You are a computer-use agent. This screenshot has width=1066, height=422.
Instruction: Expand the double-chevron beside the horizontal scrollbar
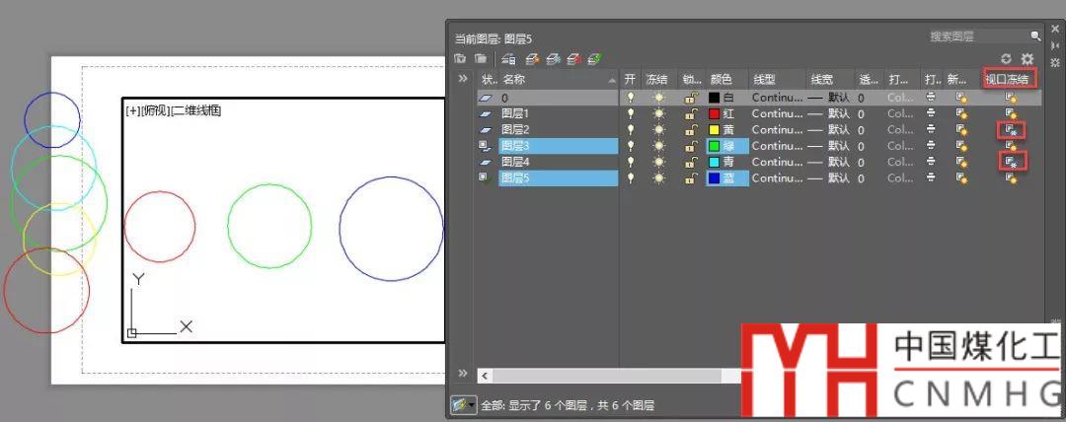coord(463,373)
